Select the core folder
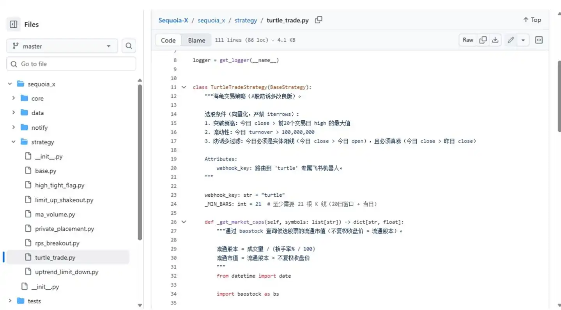 pos(37,99)
